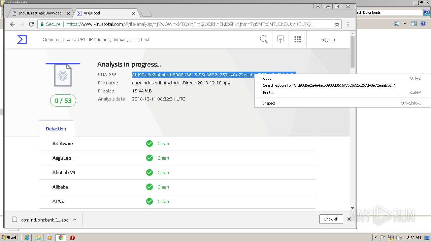
Task: Click the Chrome taskbar icon
Action: coord(61,237)
